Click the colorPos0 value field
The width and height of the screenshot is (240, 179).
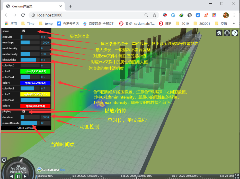[46, 65]
